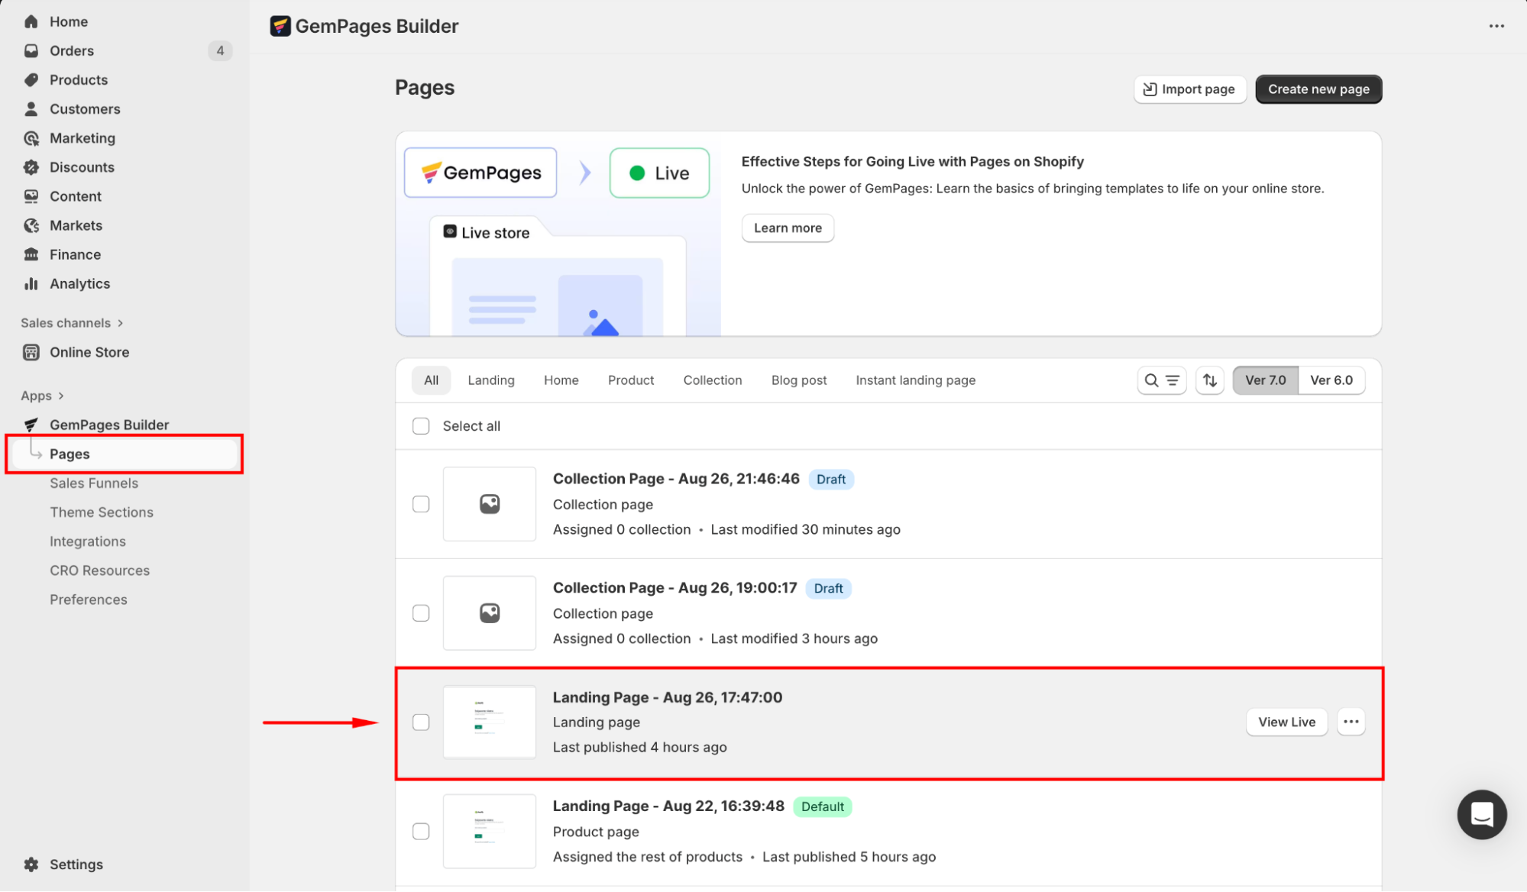Click the search and filter icon
Image resolution: width=1527 pixels, height=892 pixels.
(x=1161, y=380)
